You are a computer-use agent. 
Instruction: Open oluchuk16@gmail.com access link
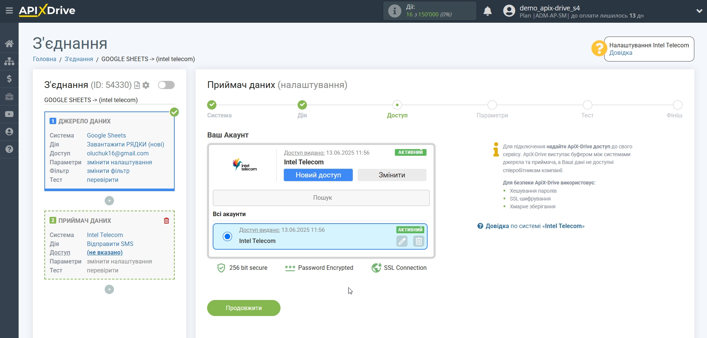pos(118,153)
